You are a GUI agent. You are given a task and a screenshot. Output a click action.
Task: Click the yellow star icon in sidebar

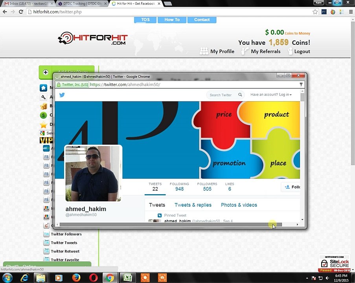coord(43,125)
